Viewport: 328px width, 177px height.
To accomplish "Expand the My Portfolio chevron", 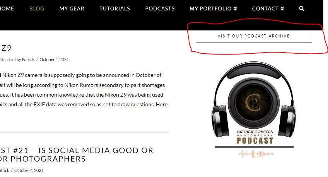I will (x=235, y=9).
